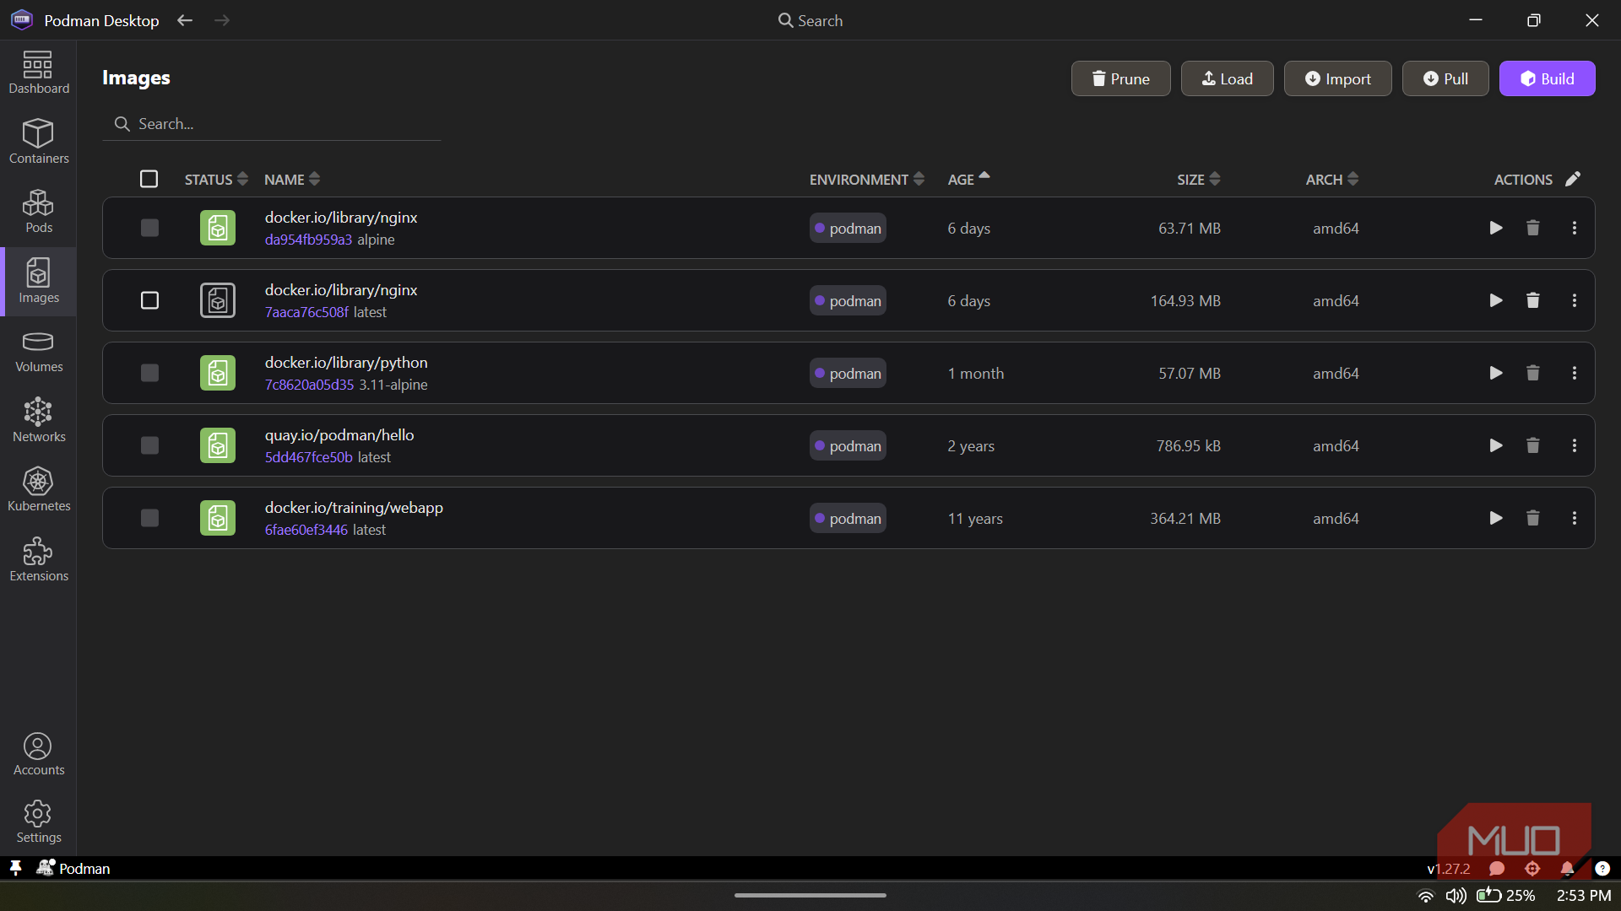Click version v1.27.2 in status bar
Viewport: 1621px width, 911px height.
1448,869
